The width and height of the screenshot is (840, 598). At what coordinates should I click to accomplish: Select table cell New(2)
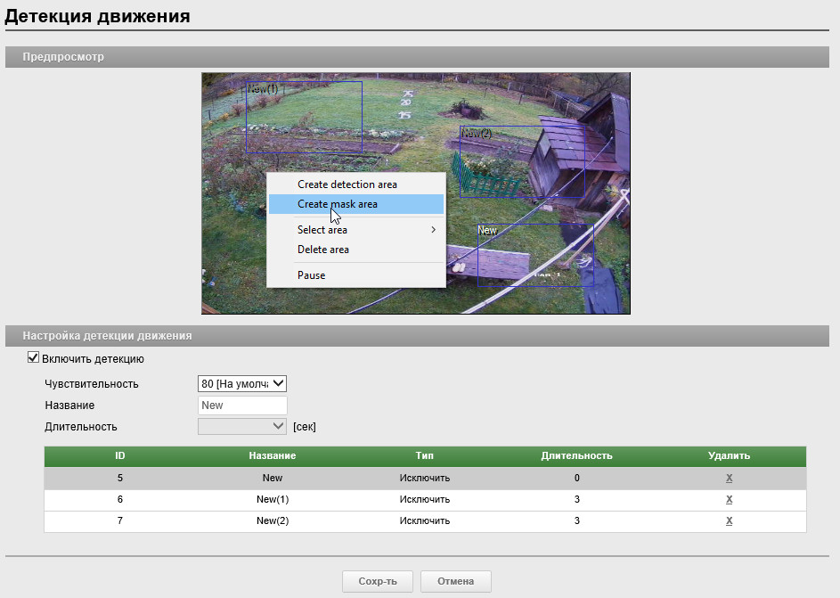[x=273, y=520]
